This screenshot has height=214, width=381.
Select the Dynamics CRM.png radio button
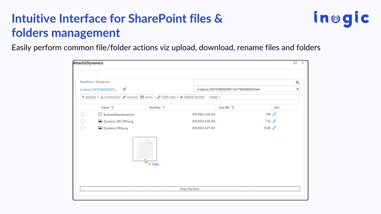click(82, 128)
